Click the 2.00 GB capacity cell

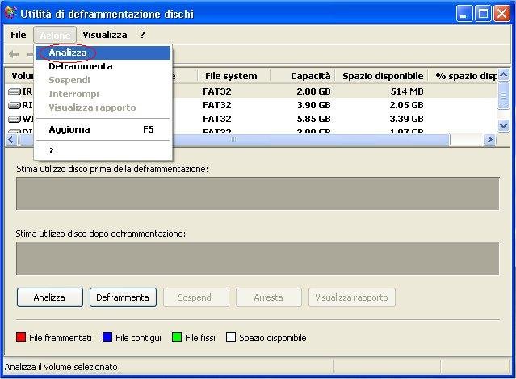(313, 91)
